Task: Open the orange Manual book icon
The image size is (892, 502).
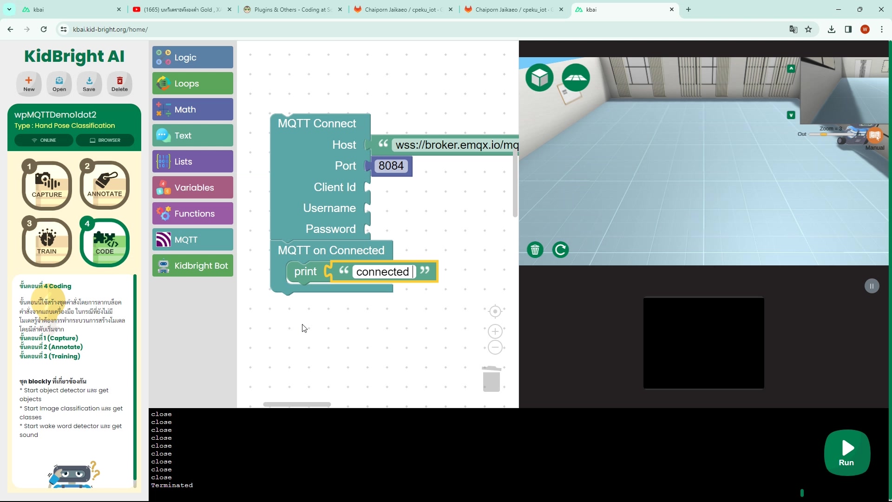Action: (x=875, y=136)
